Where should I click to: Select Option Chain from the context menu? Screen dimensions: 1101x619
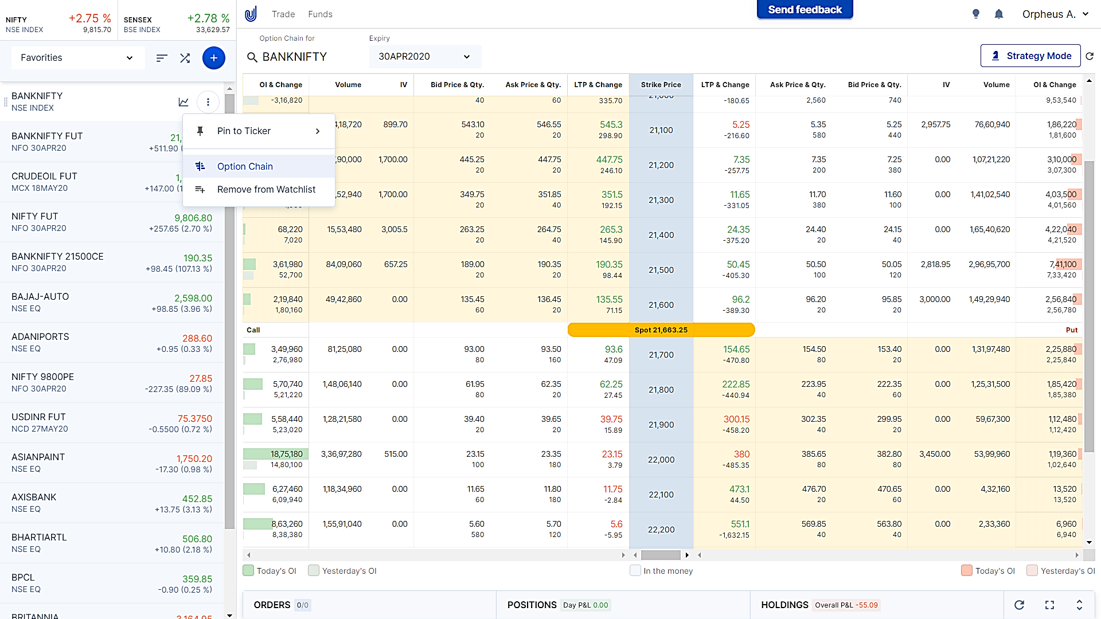pos(245,166)
